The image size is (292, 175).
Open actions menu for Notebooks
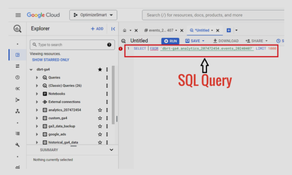pos(107,94)
